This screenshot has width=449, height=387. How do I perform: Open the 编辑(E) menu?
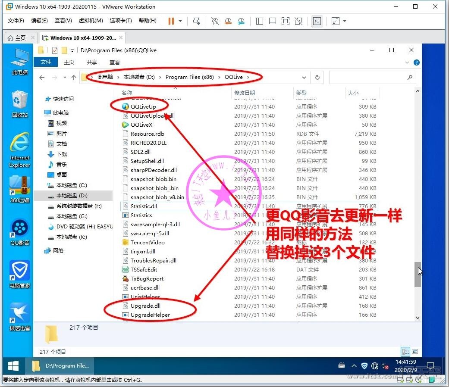(x=39, y=21)
